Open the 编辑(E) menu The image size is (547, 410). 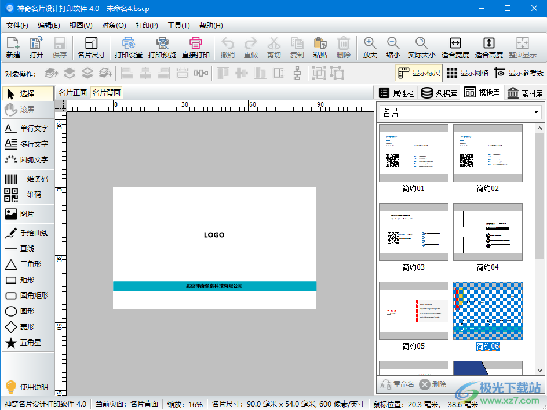[x=49, y=26]
